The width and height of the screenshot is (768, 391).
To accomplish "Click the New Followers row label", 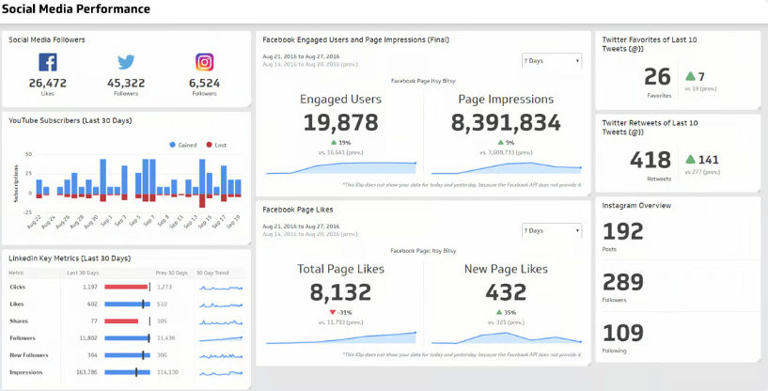I will point(29,355).
